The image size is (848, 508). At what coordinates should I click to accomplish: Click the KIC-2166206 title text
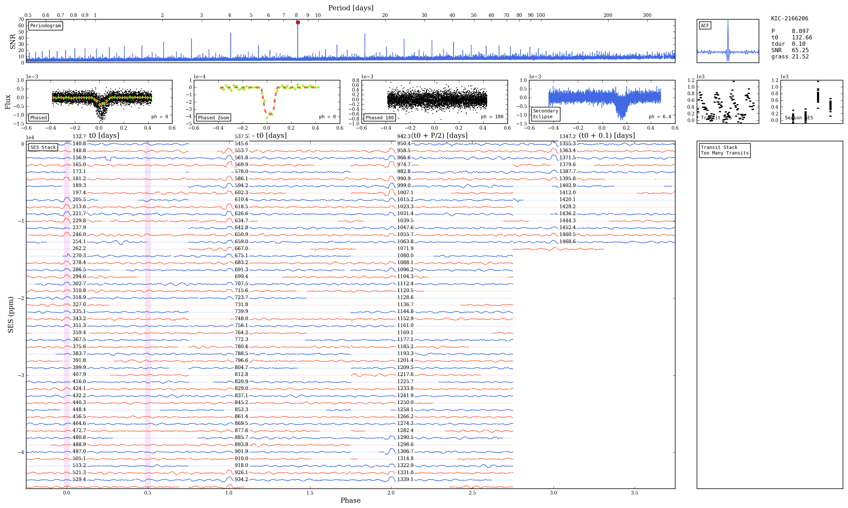[789, 19]
